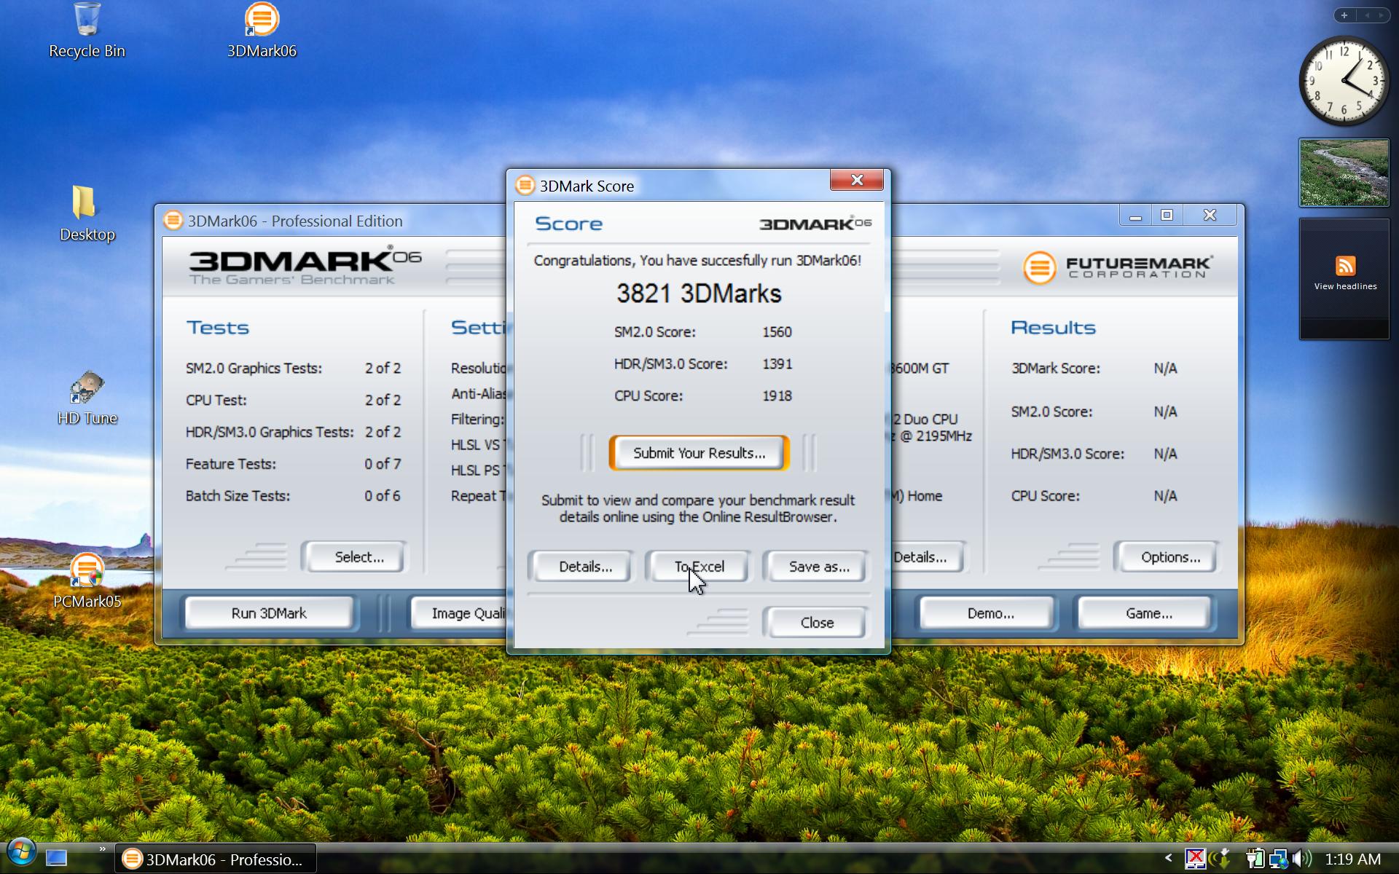
Task: Click the CPU Score value 1918
Action: pyautogui.click(x=777, y=396)
